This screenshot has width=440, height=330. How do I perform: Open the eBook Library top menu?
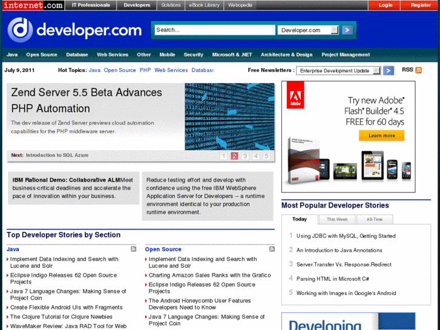point(204,5)
